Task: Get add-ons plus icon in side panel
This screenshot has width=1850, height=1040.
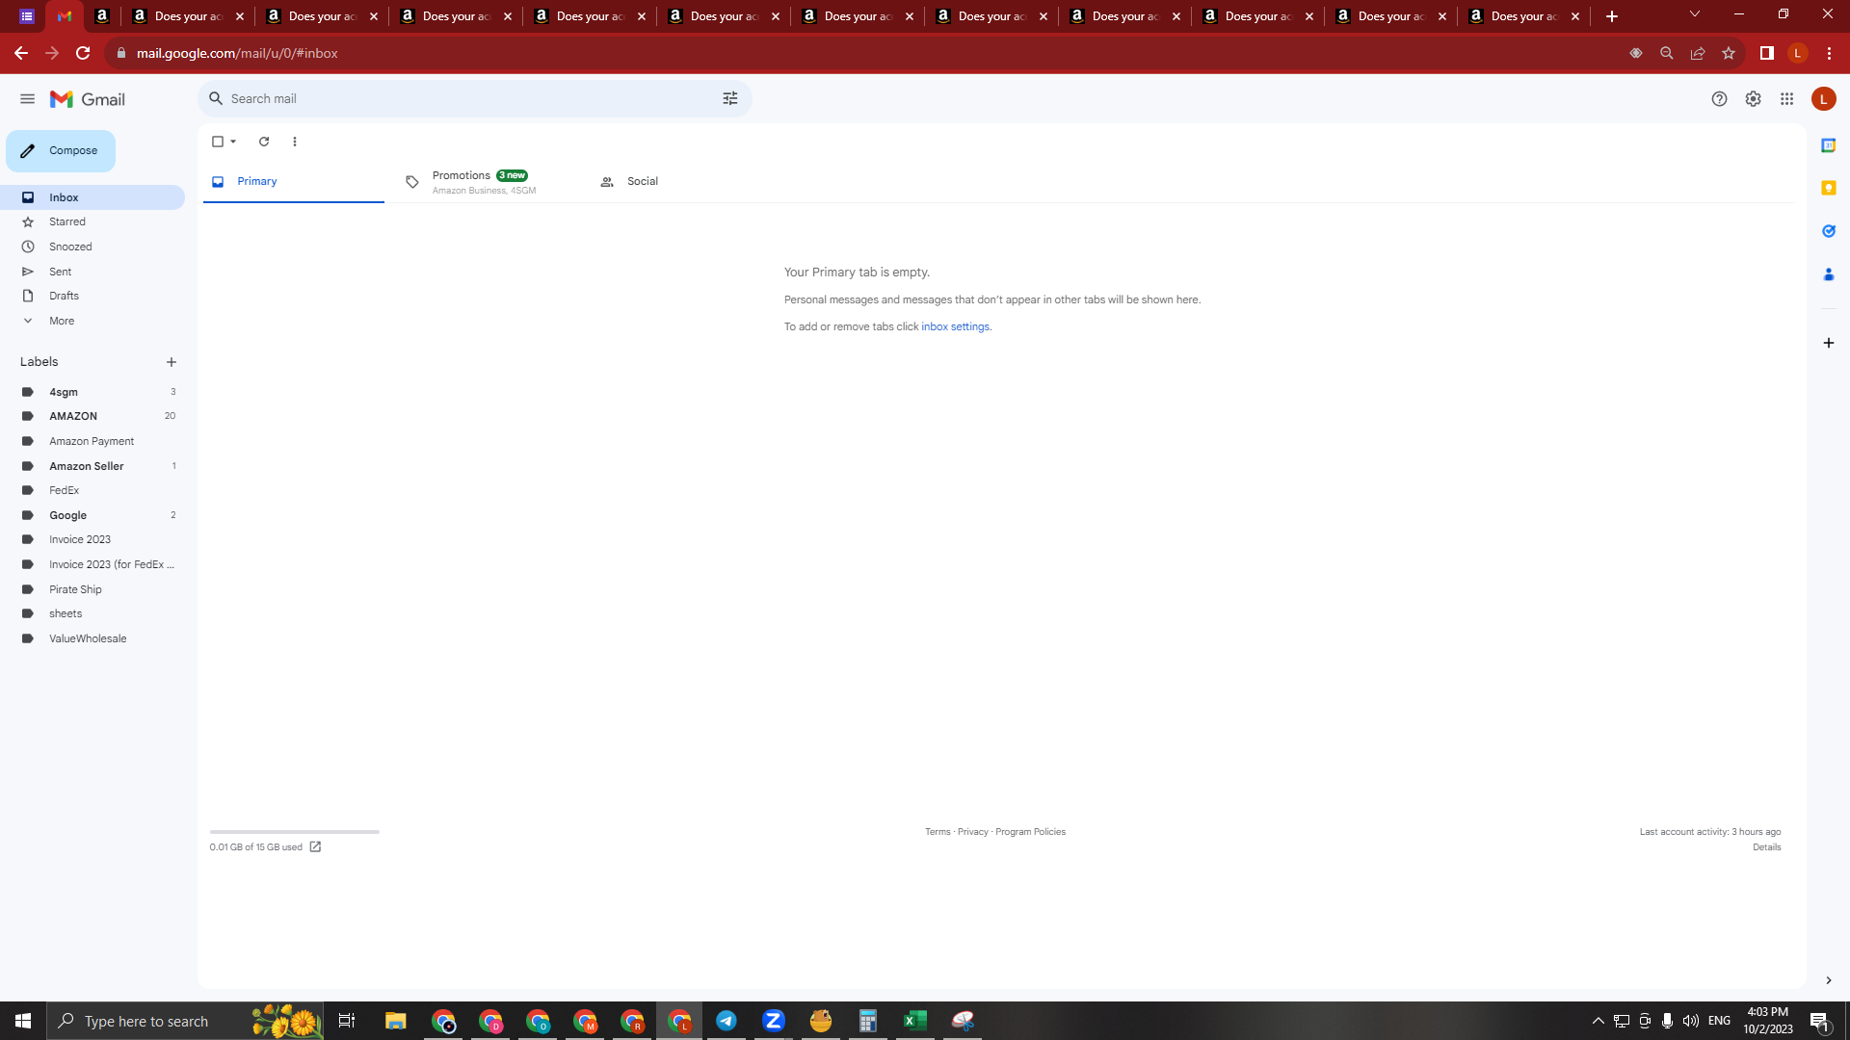Action: click(x=1829, y=343)
